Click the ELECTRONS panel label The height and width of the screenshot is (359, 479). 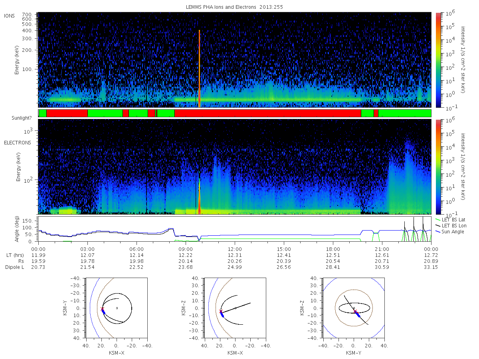click(18, 143)
